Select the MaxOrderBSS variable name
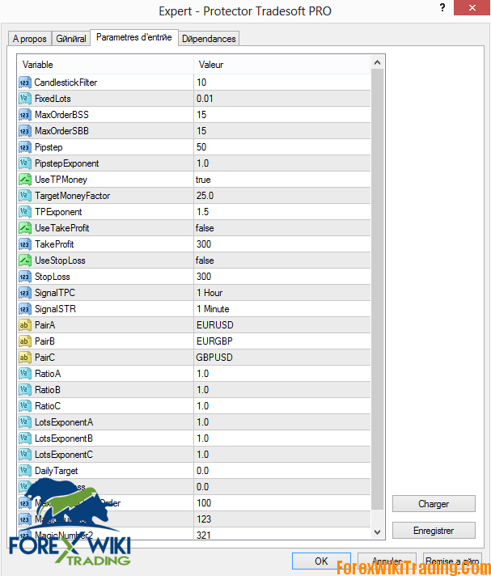Viewport: 491px width, 576px height. click(x=61, y=115)
